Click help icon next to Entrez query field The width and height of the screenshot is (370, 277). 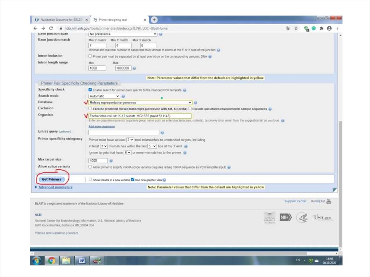(162, 133)
